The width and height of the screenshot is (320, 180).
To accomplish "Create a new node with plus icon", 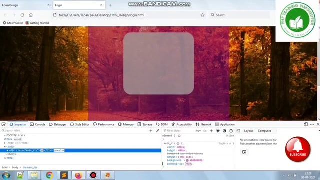I will [151, 131].
